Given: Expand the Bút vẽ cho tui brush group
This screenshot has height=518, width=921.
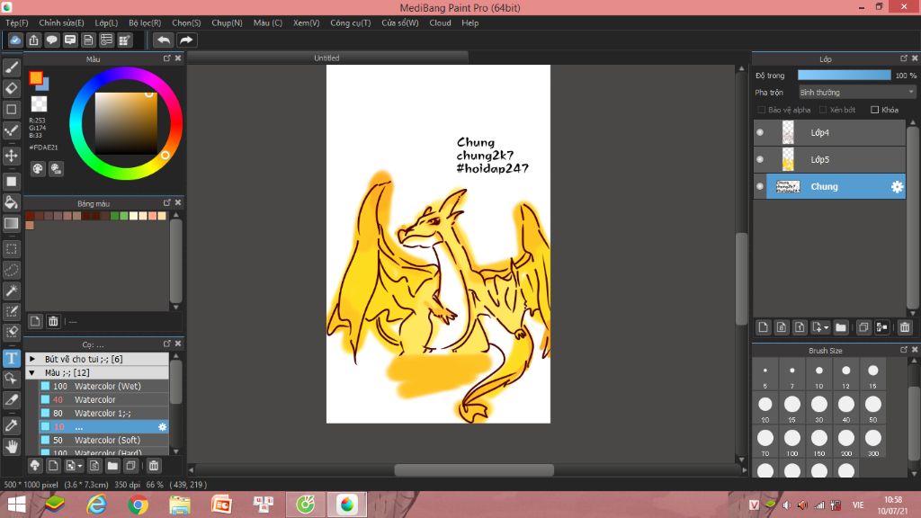Looking at the screenshot, I should [32, 359].
